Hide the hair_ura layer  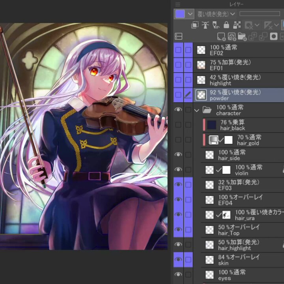178,215
